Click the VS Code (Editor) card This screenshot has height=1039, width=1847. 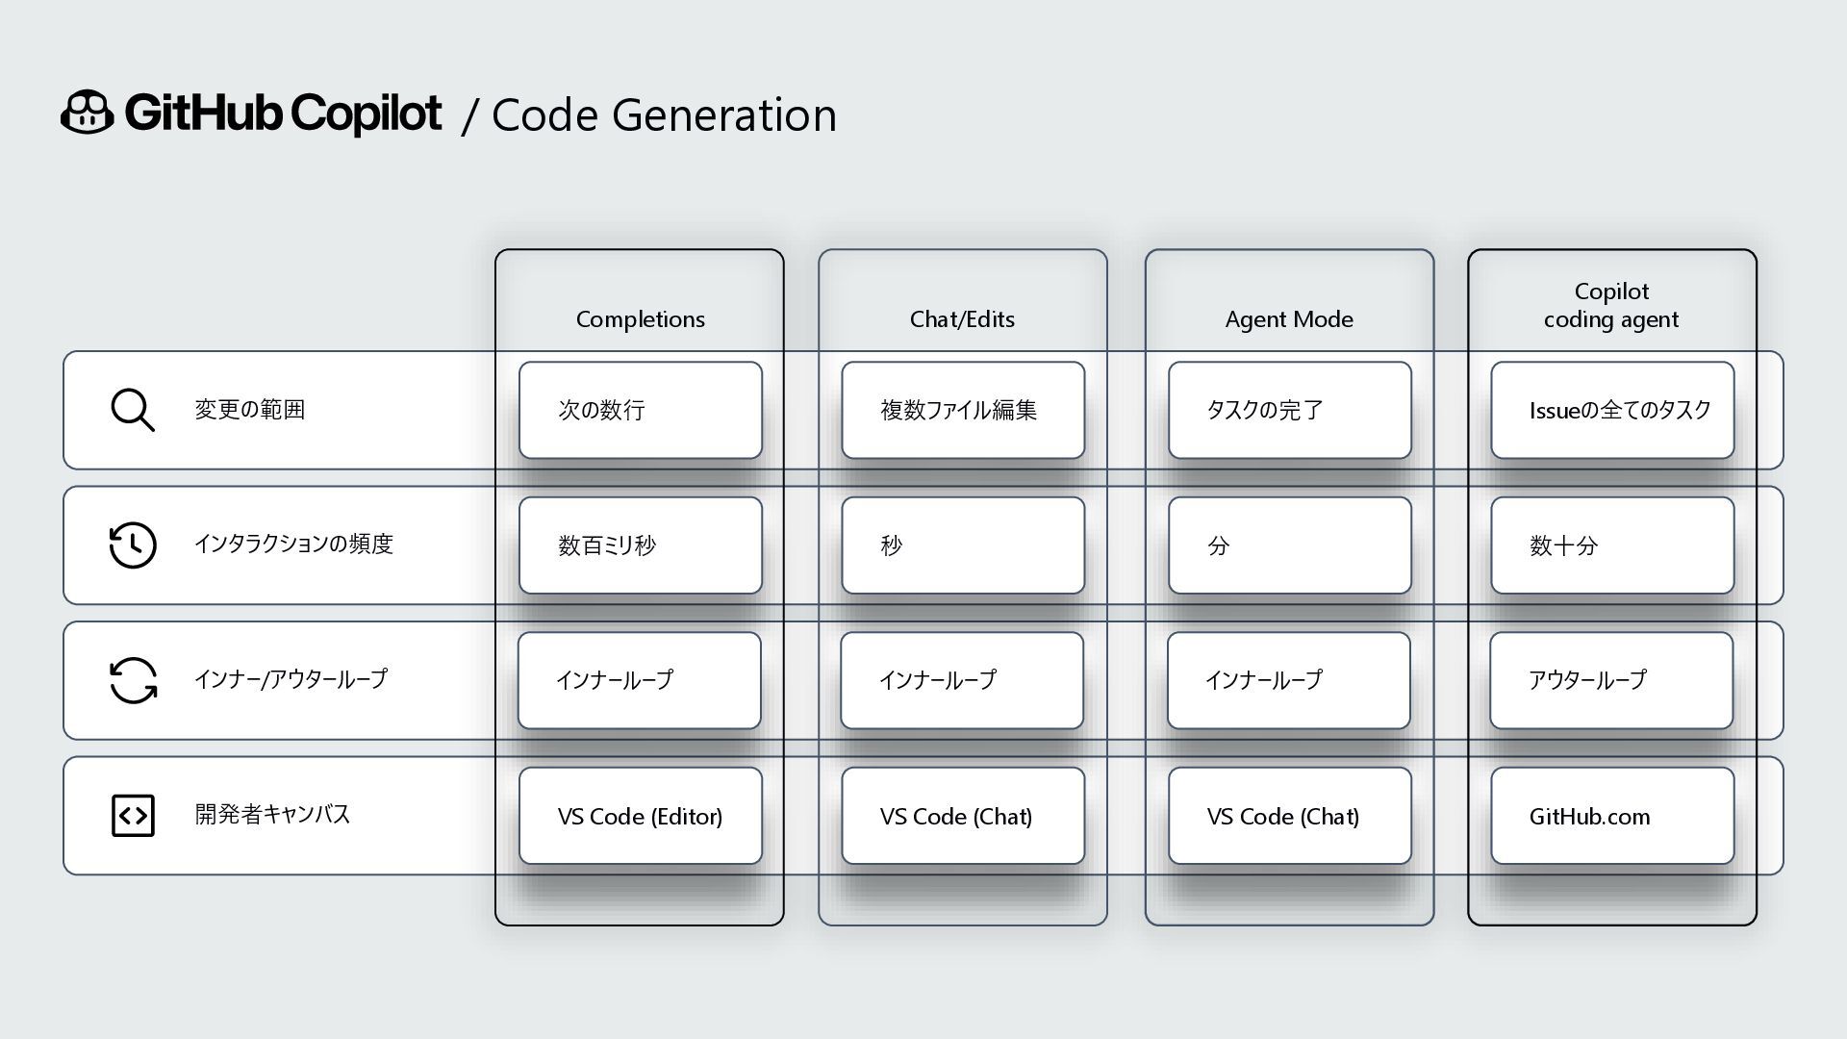(640, 816)
